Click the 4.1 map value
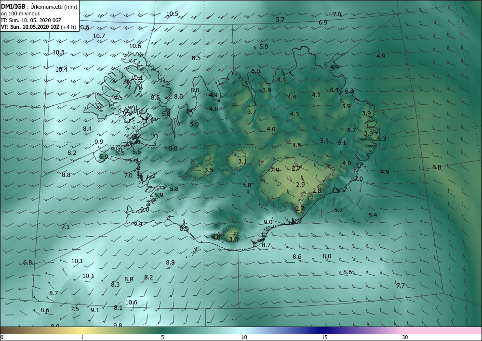The width and height of the screenshot is (482, 341). pyautogui.click(x=316, y=95)
